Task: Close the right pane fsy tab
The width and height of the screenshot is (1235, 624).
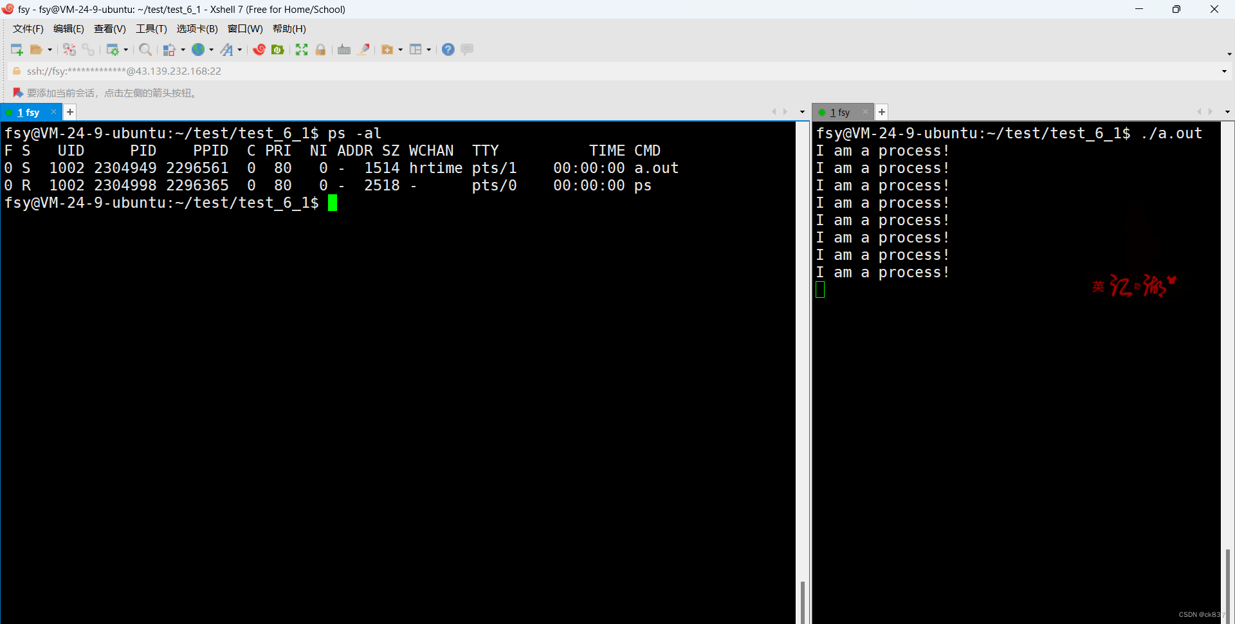Action: (x=866, y=112)
